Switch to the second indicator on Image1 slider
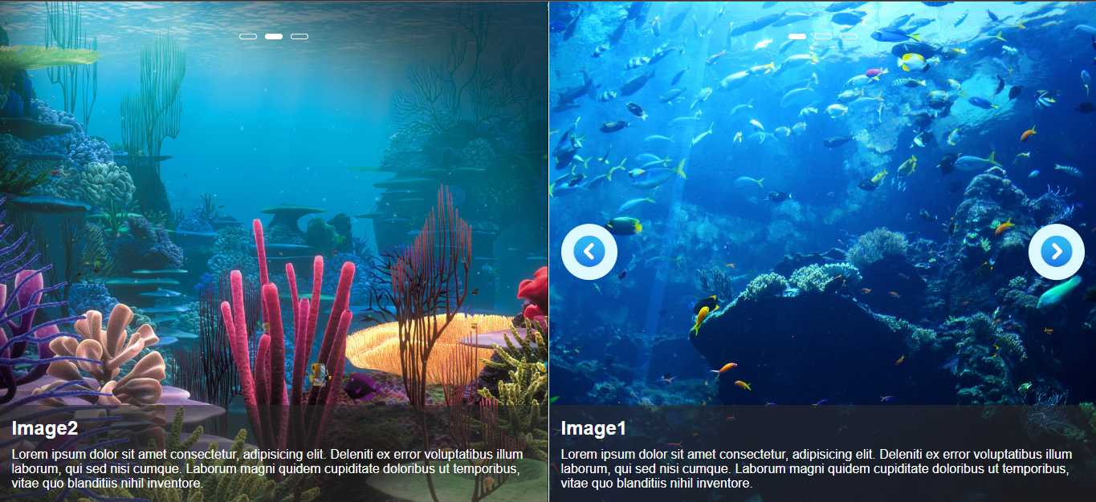 (823, 36)
